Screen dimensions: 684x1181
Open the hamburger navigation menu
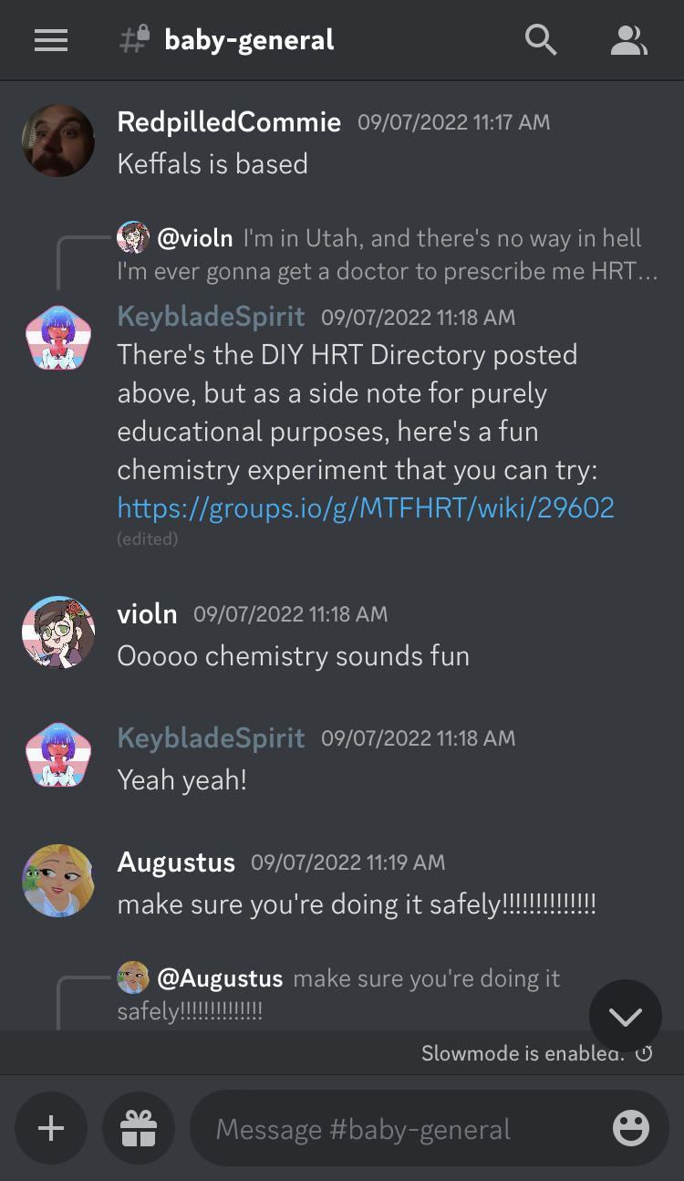(x=51, y=40)
